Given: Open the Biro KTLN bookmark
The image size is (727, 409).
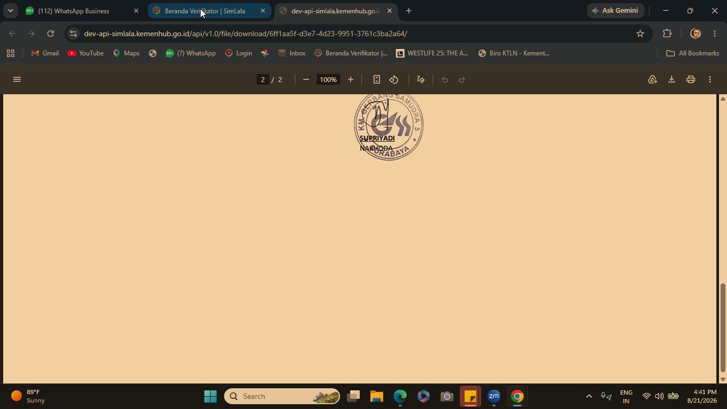Looking at the screenshot, I should (514, 53).
